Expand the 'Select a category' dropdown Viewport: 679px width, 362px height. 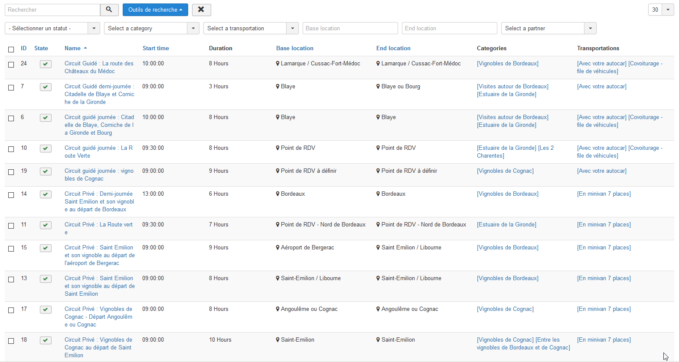pyautogui.click(x=151, y=28)
